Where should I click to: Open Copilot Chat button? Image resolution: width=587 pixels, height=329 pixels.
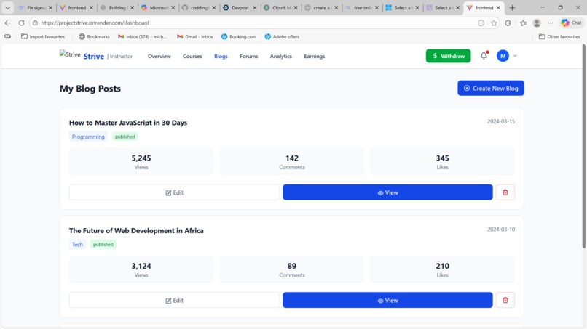click(x=571, y=23)
